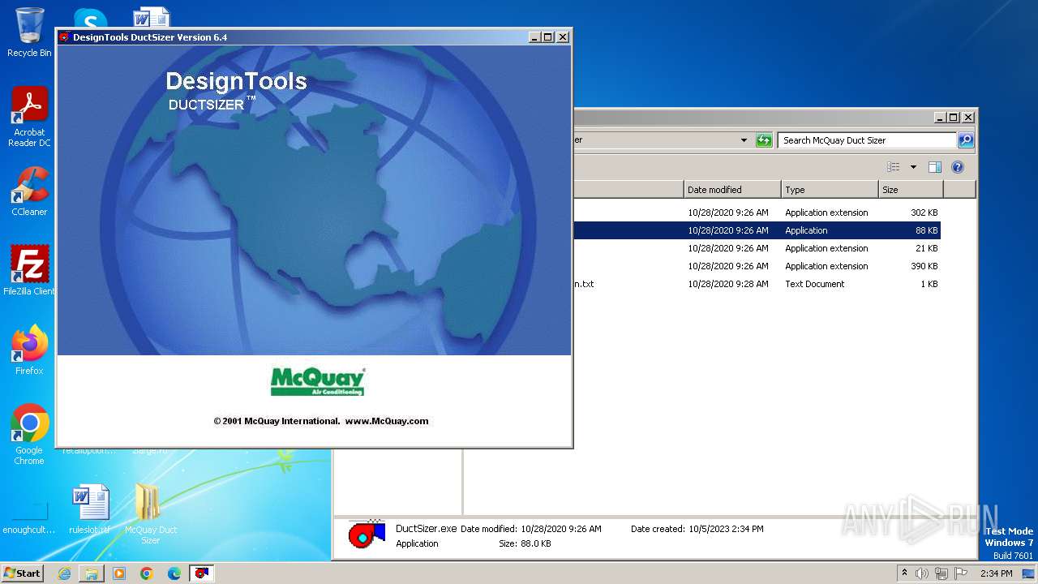This screenshot has width=1038, height=584.
Task: Show hidden tray icons arrow
Action: 904,573
